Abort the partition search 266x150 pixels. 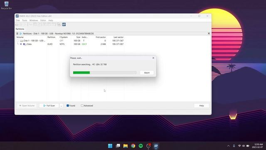point(147,72)
